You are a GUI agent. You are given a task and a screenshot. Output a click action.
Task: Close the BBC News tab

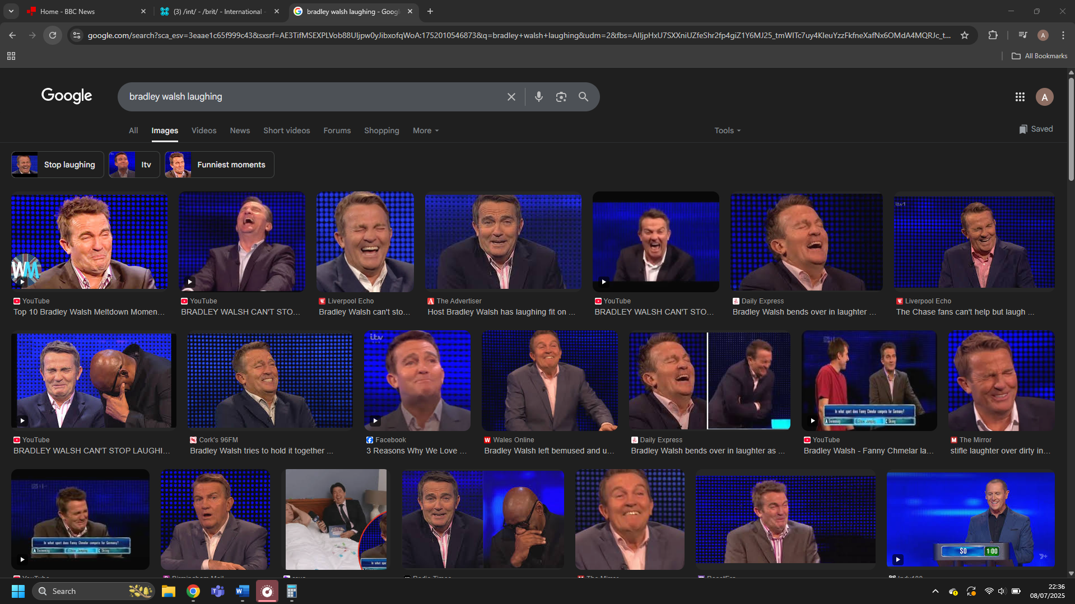tap(143, 11)
